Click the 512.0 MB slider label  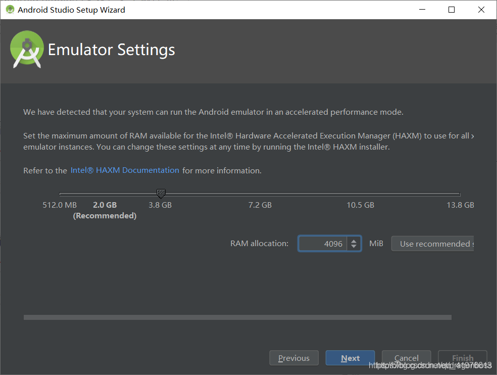click(60, 205)
